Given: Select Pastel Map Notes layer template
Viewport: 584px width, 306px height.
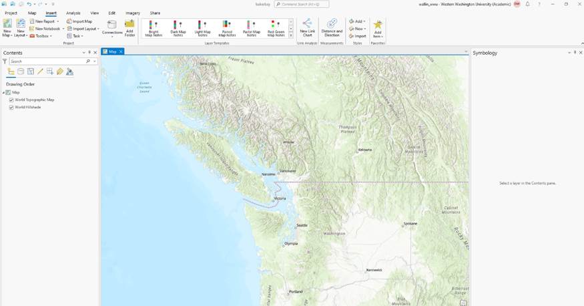Looking at the screenshot, I should [252, 28].
